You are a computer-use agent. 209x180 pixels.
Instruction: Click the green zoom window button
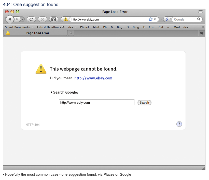tap(18, 12)
